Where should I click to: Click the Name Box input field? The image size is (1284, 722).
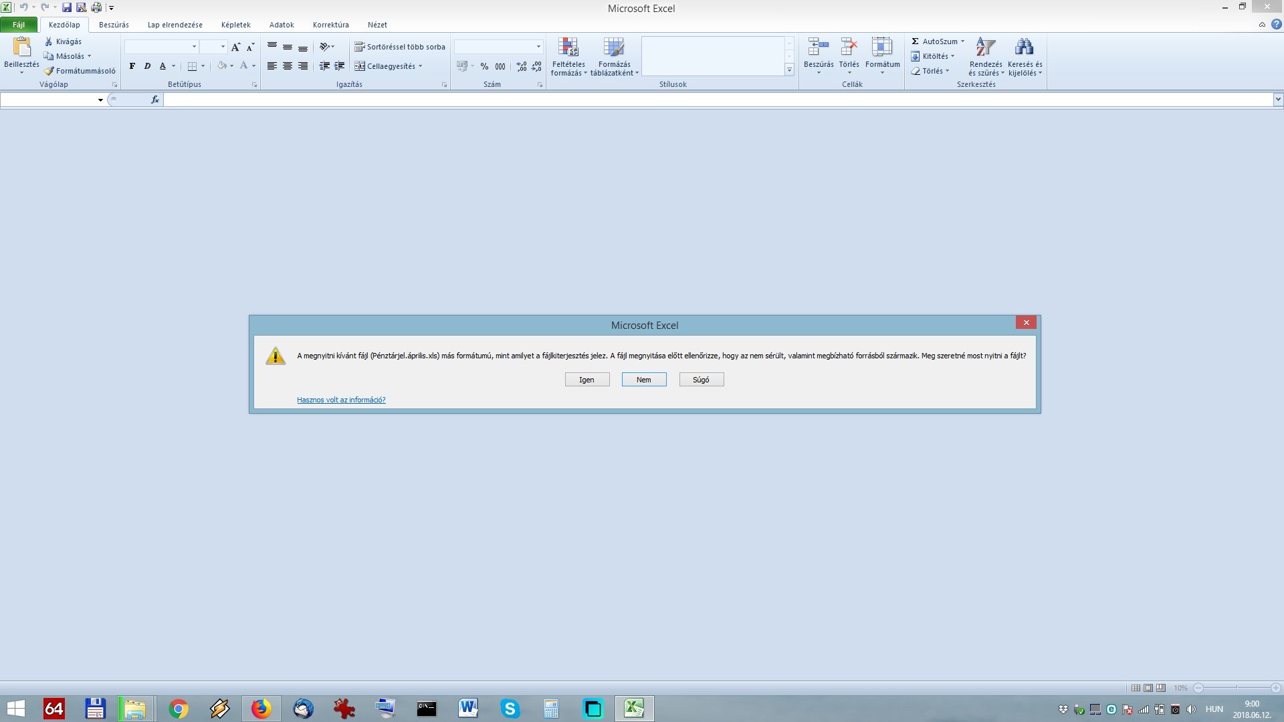click(x=48, y=100)
